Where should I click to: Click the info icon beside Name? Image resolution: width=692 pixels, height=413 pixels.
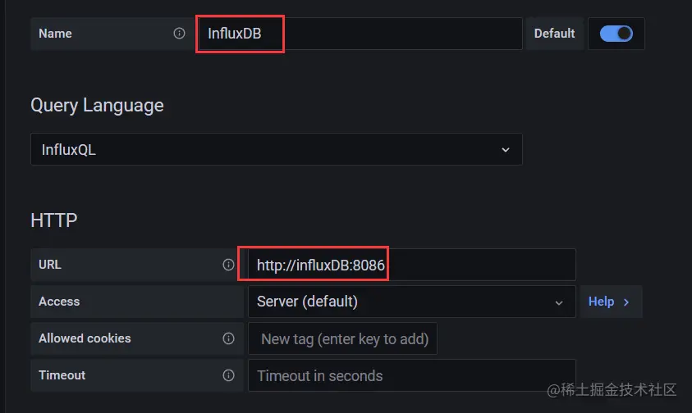point(179,34)
